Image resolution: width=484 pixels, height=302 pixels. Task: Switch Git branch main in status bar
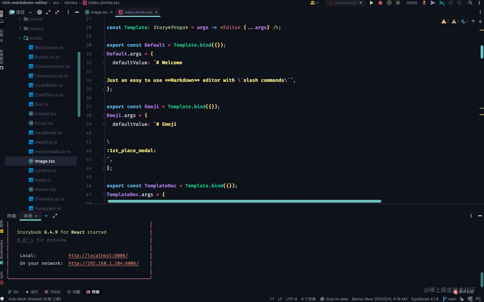tap(450, 299)
